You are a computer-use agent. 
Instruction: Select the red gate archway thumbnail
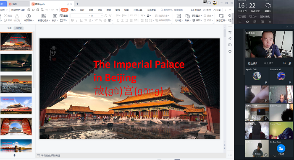click(x=16, y=127)
